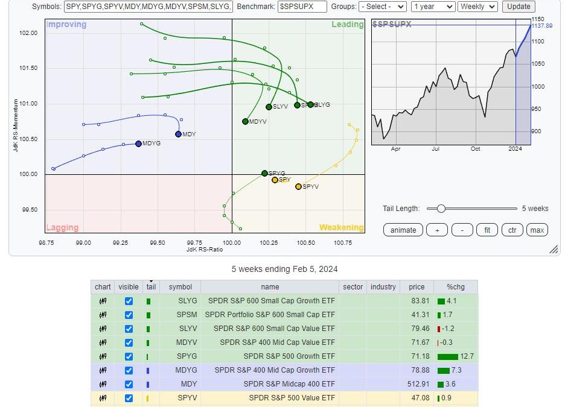Toggle the SPSM tail color swatch
Screen dimensions: 565x407
pos(148,315)
